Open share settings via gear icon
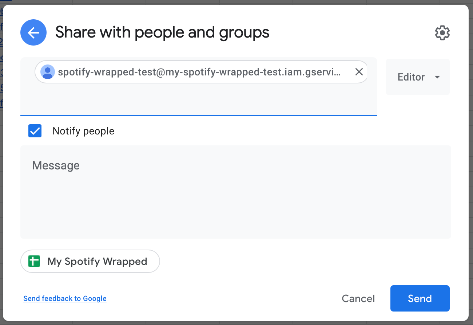The width and height of the screenshot is (473, 325). [442, 33]
